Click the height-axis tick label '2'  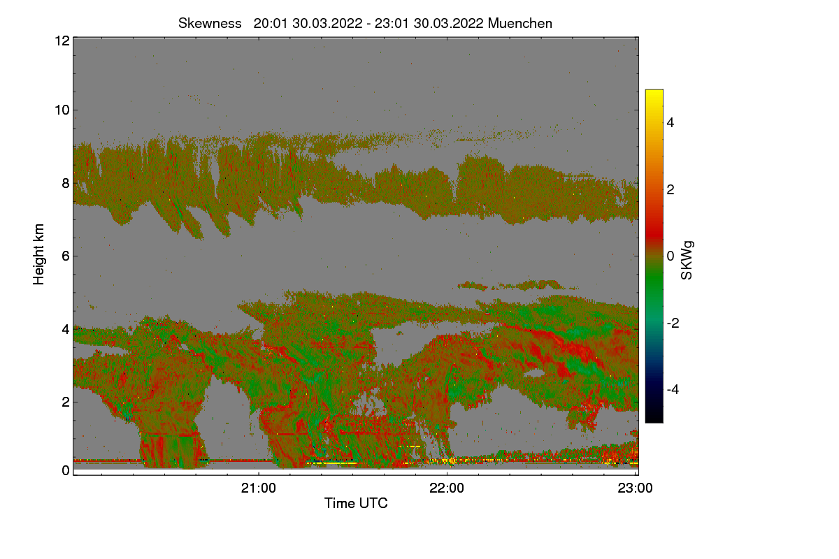pos(66,401)
